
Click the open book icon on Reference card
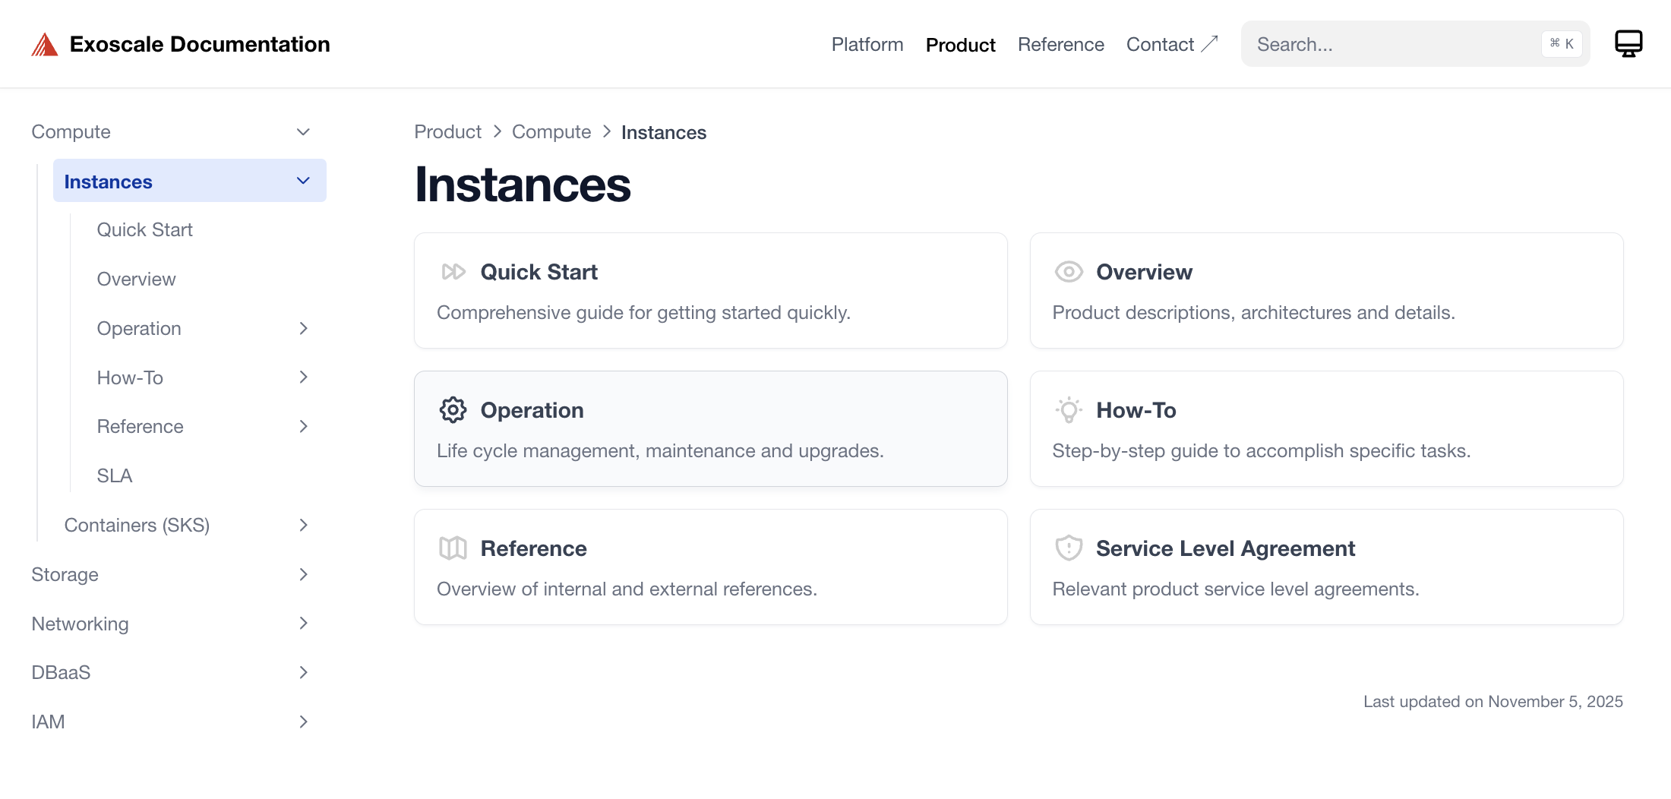click(x=453, y=548)
